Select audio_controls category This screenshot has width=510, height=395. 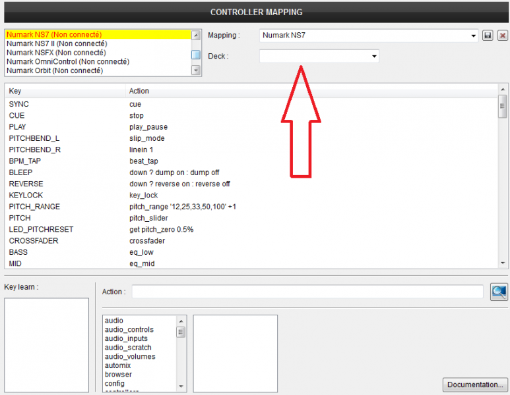(139, 329)
